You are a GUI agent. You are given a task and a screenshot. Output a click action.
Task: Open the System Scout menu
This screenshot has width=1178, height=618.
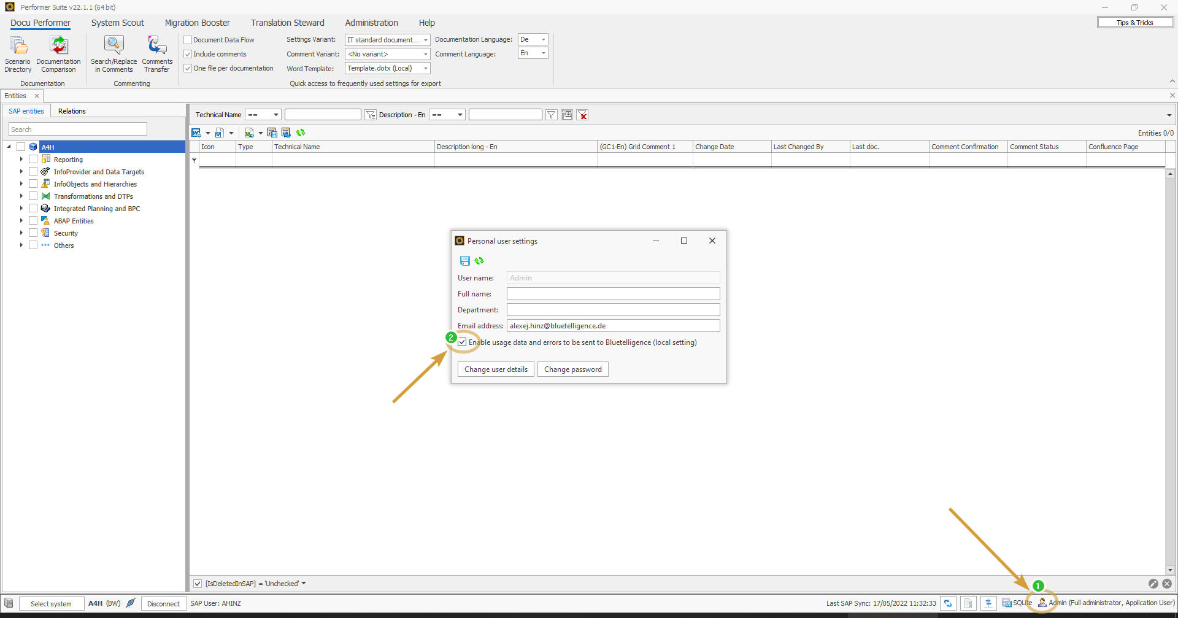point(117,23)
